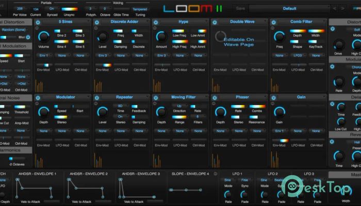361x206 pixels.
Task: Adjust the Unsync slider
Action: [x=69, y=9]
